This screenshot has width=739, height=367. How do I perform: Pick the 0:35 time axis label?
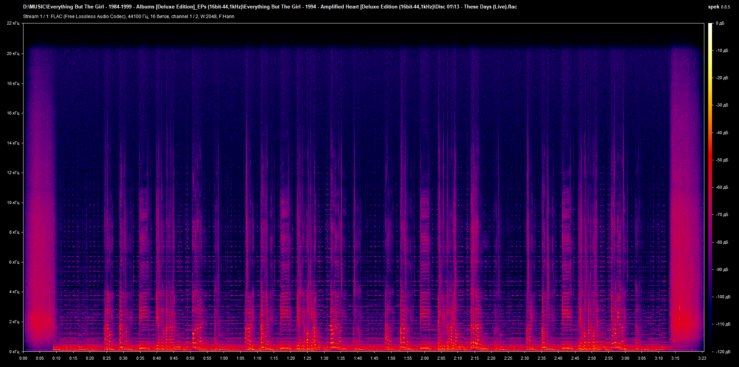(x=140, y=358)
